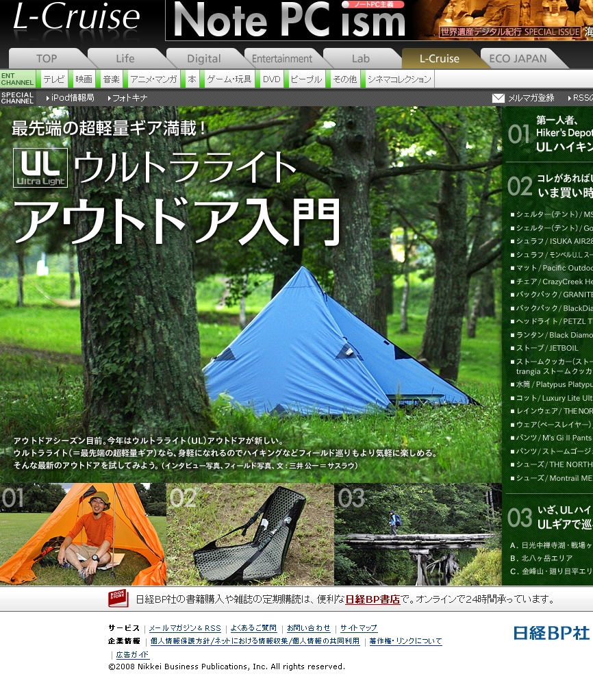Open thumbnail 02 folding chair
This screenshot has height=685, width=593.
250,534
